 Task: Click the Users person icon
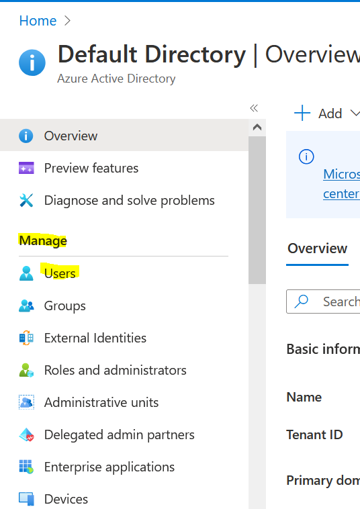point(26,273)
